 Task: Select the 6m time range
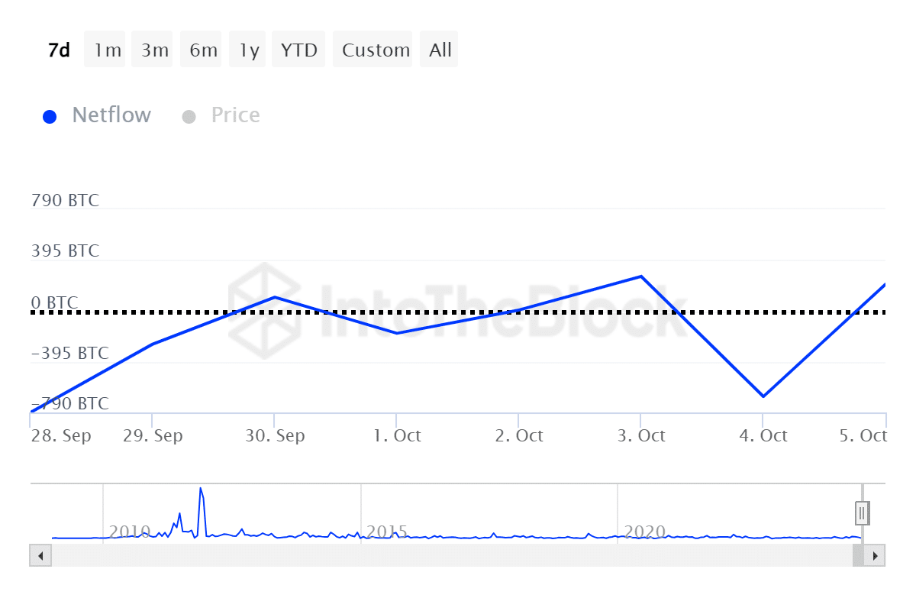(x=201, y=49)
